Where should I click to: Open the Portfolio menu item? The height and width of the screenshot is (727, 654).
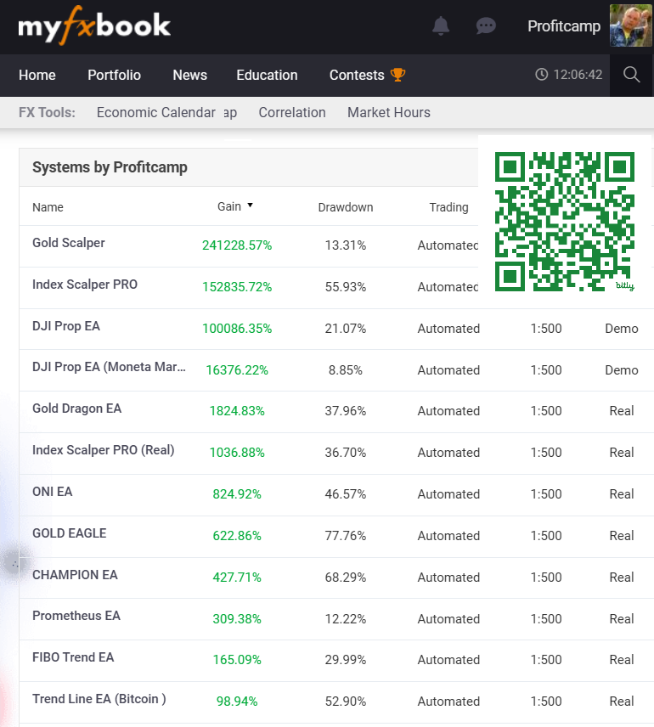114,75
